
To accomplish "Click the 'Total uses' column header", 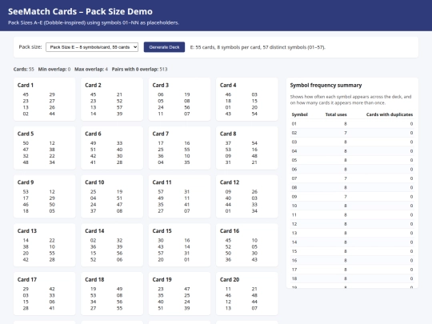I will point(336,114).
